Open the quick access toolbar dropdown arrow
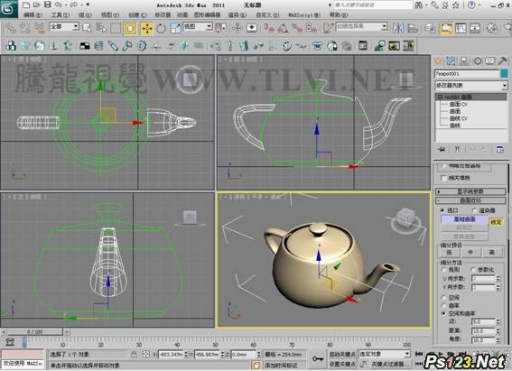This screenshot has height=371, width=512. (x=88, y=5)
